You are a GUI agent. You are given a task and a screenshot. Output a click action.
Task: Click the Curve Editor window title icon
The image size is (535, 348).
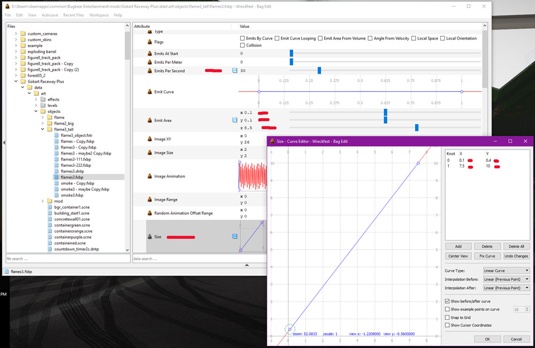(x=272, y=141)
